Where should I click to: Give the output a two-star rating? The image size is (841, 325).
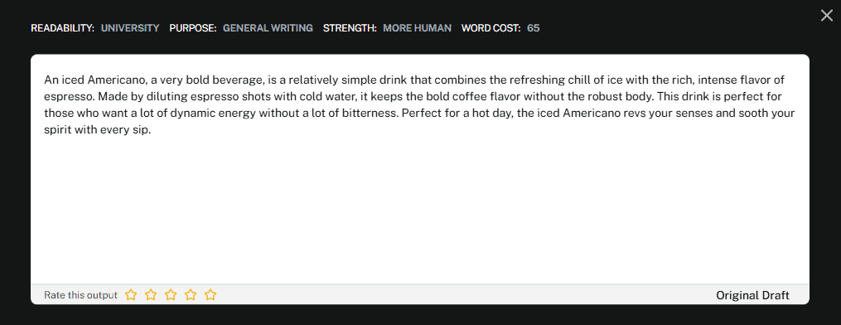point(151,294)
